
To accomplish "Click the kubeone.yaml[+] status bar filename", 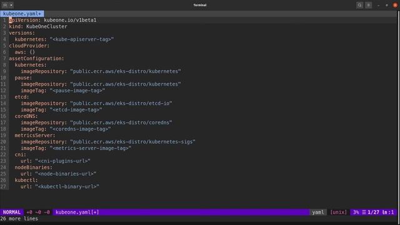I will point(77,212).
